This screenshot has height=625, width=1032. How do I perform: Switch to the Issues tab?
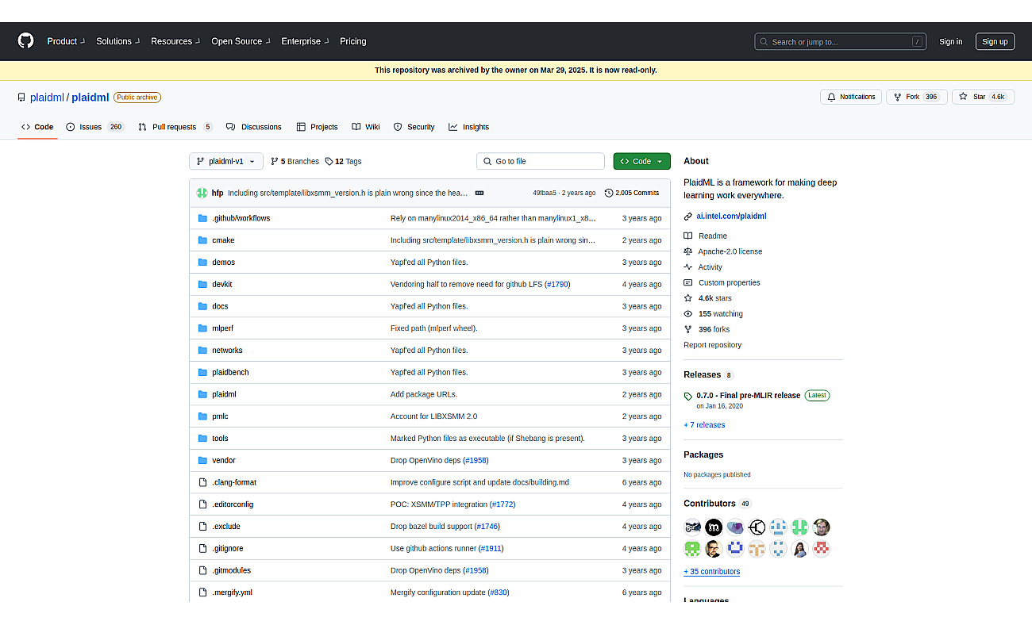95,127
